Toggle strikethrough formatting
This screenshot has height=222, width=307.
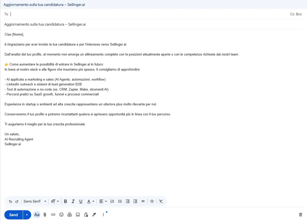click(x=152, y=201)
